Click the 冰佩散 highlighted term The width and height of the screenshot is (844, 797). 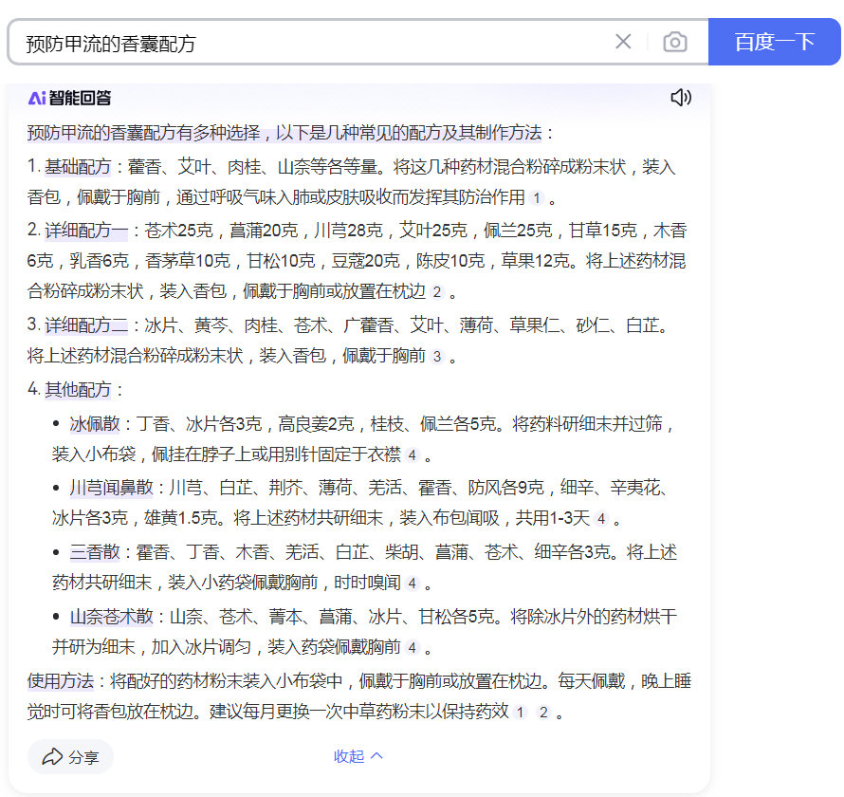[95, 423]
